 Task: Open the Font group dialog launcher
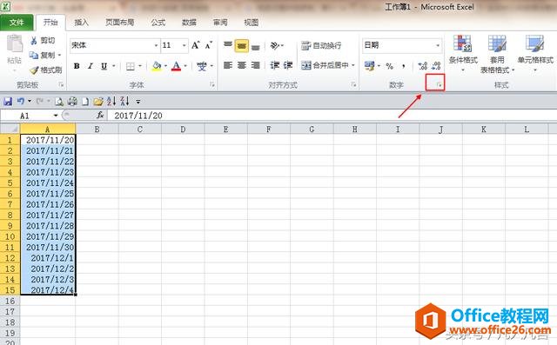212,85
